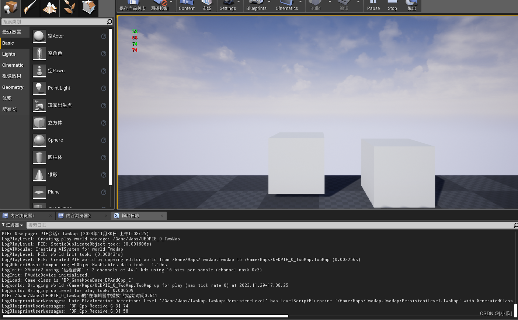Close the 输出日志 tab

click(x=161, y=216)
